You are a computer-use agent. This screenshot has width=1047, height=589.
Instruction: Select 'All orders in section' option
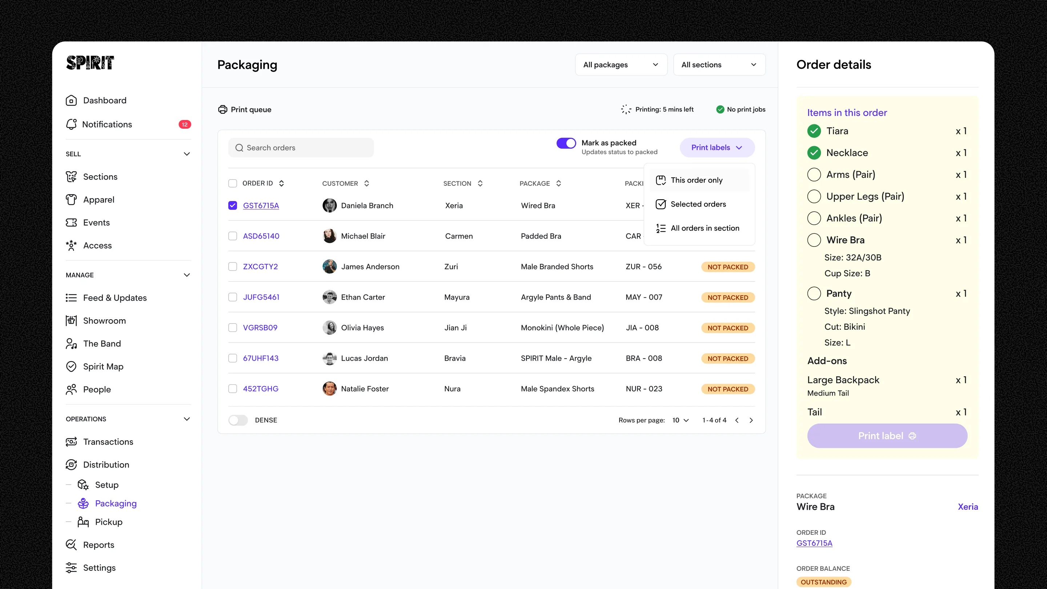click(x=705, y=228)
